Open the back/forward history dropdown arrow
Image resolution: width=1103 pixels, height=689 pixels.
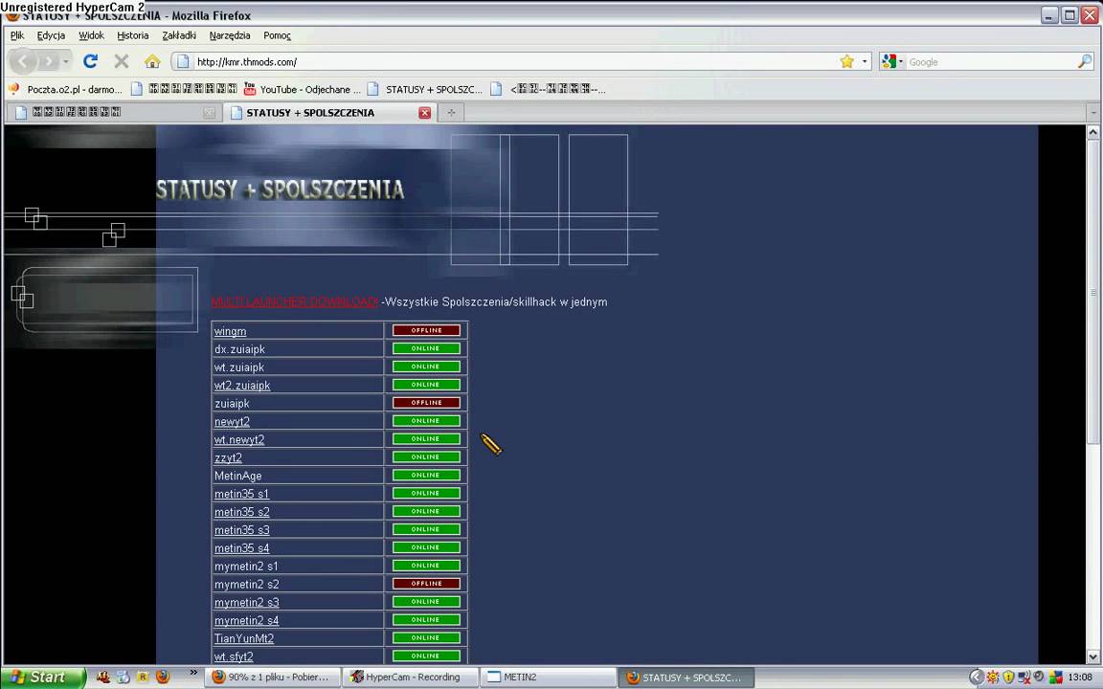65,62
